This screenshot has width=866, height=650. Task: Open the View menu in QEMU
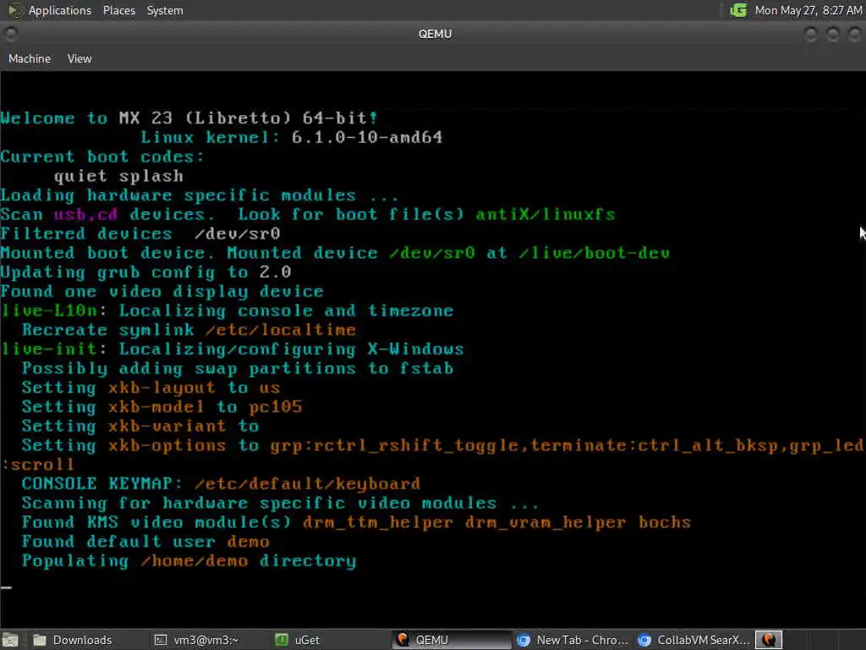pyautogui.click(x=79, y=58)
